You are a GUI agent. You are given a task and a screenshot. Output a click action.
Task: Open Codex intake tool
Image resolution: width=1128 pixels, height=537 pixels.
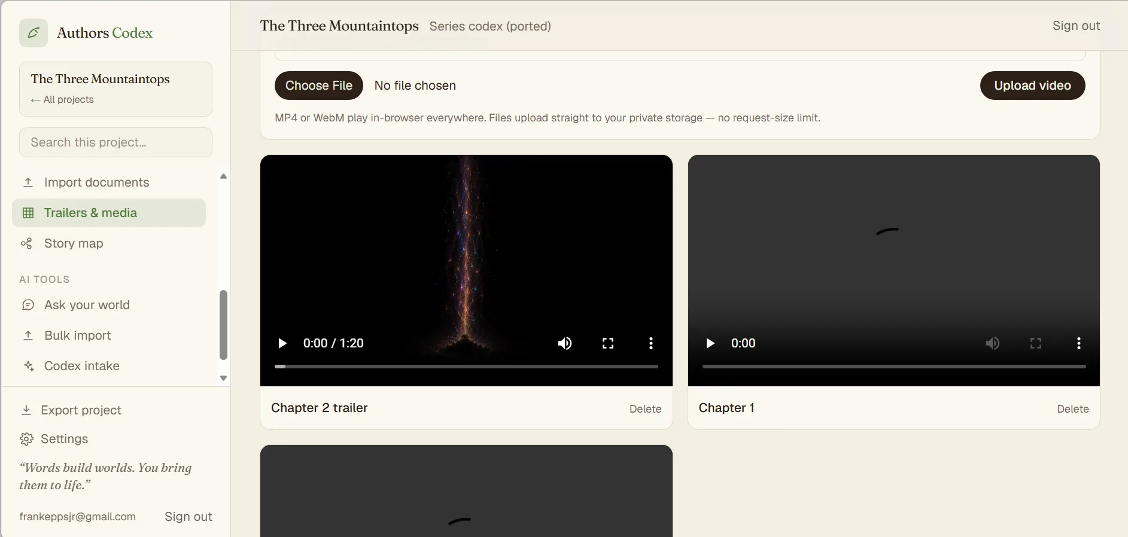pos(109,366)
